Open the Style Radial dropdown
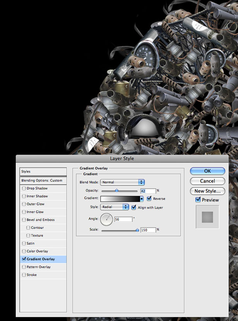 (x=114, y=207)
